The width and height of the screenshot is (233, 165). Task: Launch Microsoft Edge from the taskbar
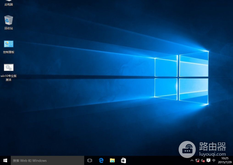point(101,160)
